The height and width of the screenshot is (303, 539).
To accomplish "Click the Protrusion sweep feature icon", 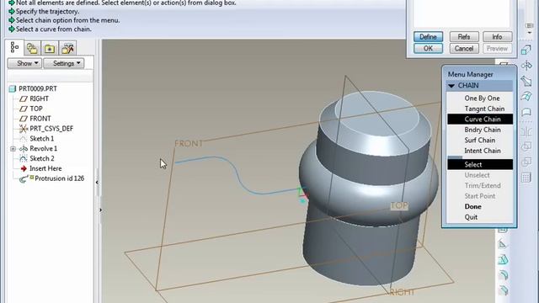I will 24,178.
